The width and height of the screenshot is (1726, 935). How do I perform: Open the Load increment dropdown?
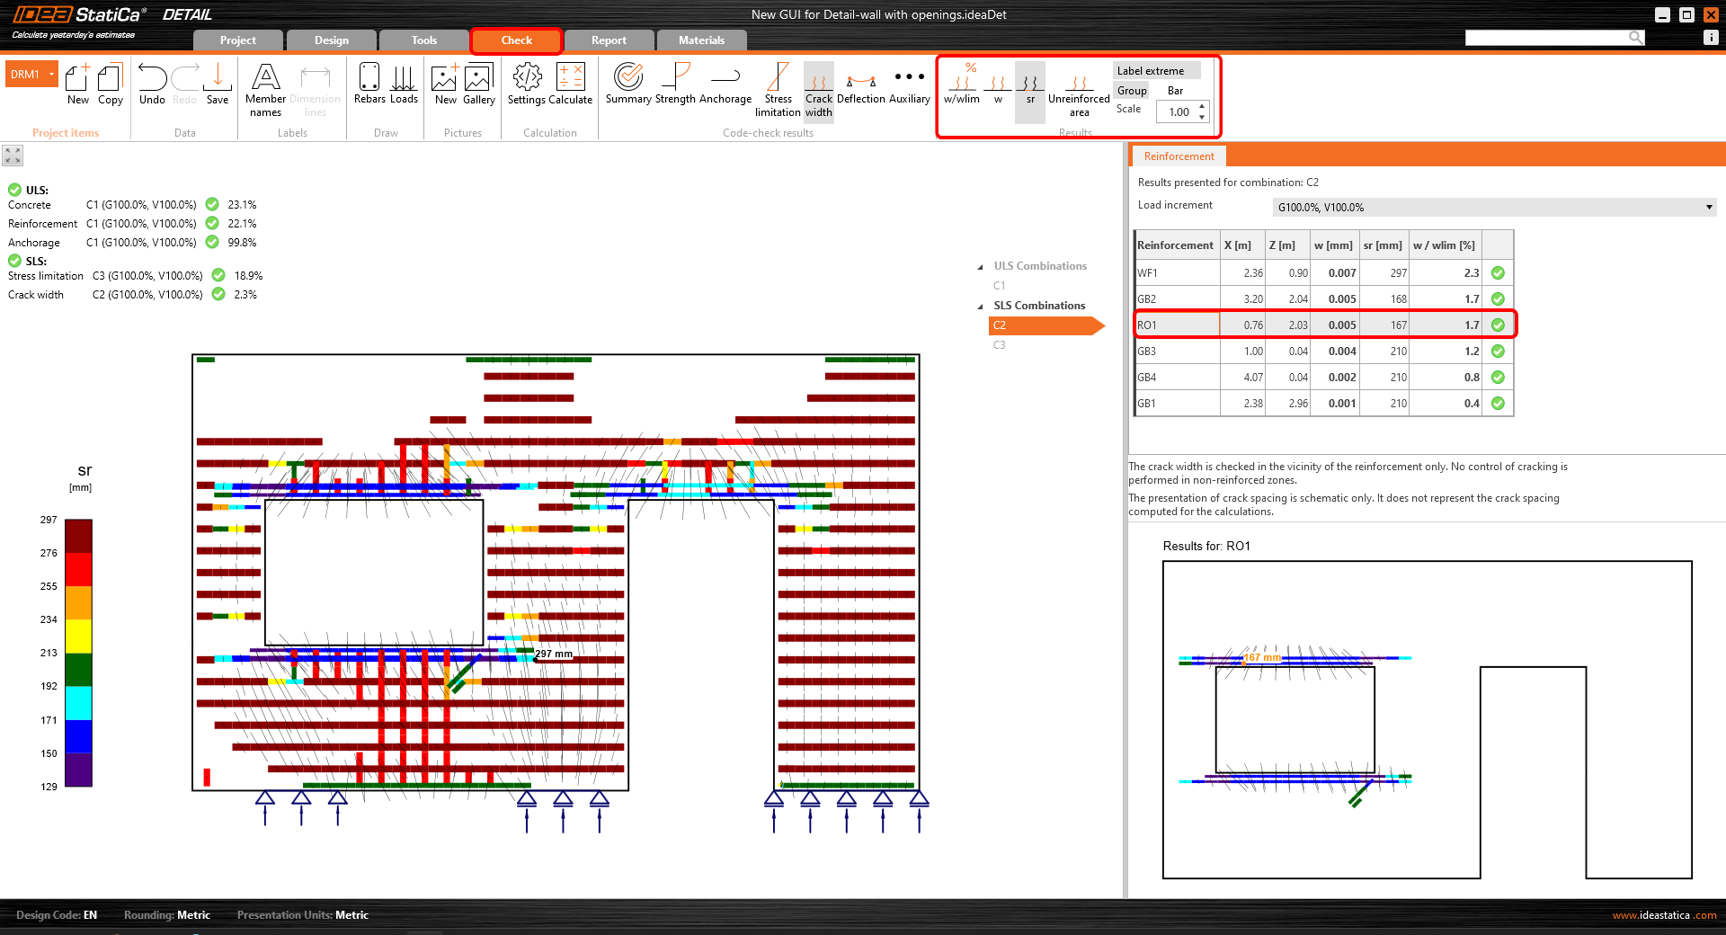click(x=1708, y=208)
